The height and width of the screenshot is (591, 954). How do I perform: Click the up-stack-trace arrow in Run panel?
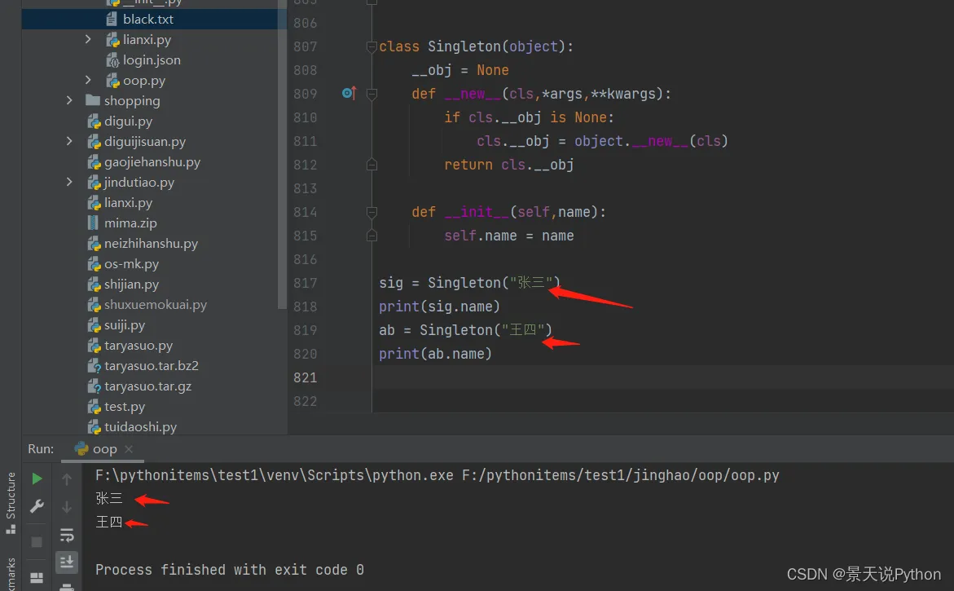point(67,479)
